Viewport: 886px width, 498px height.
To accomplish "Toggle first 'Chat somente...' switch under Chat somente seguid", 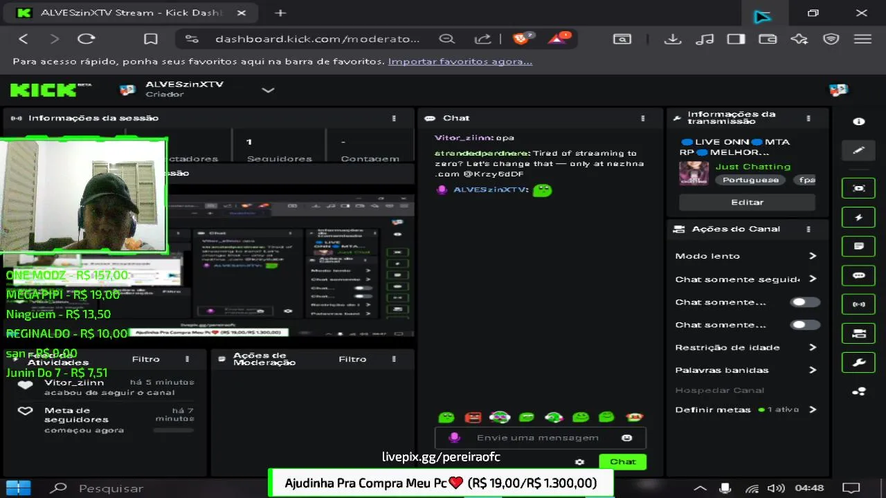I will point(805,302).
